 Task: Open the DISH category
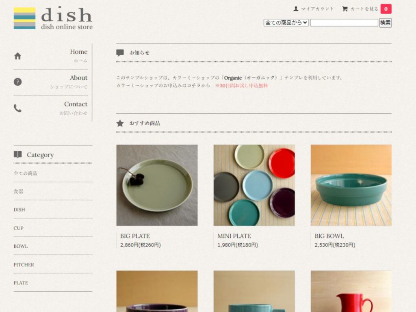pos(19,210)
